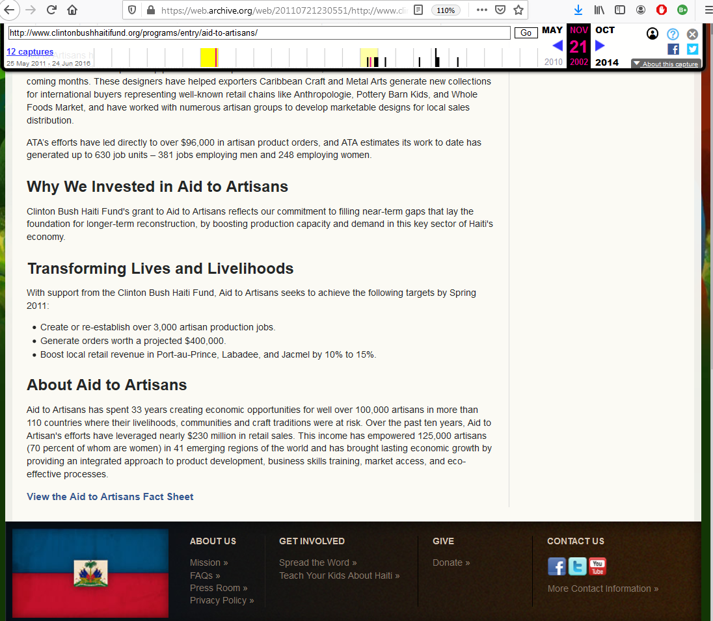Select MAY previous-month capture
Screen dimensions: 713x621
(x=552, y=30)
